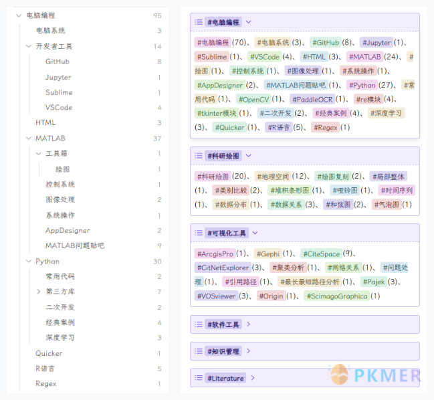Select 常用代码 in tag tree
Screen dimensions: 434x400
click(60, 276)
